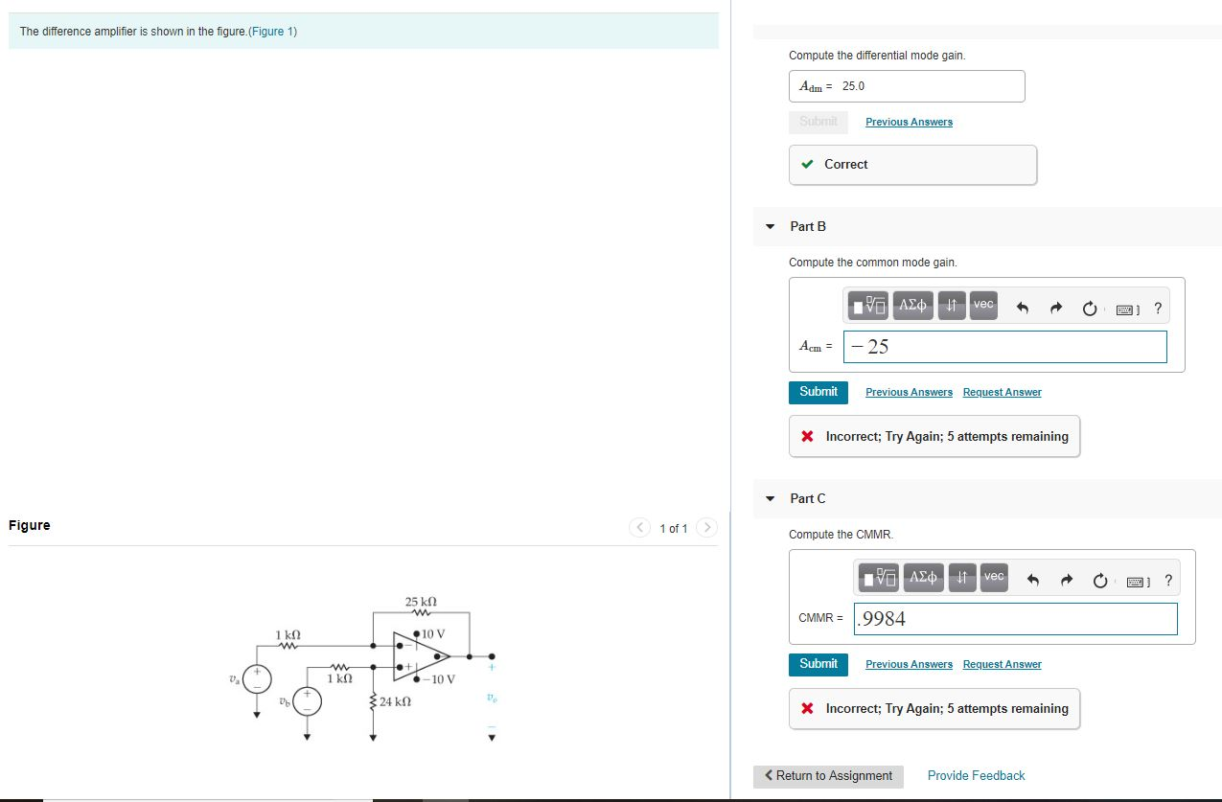
Task: Select the green Correct feedback box
Action: tap(912, 165)
